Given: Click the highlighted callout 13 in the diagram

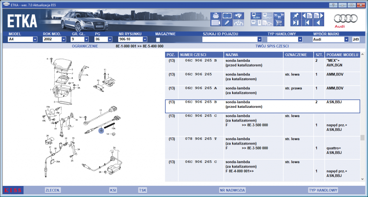Looking at the screenshot, I should [x=101, y=130].
